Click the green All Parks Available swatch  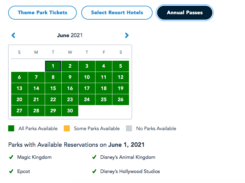pyautogui.click(x=11, y=129)
